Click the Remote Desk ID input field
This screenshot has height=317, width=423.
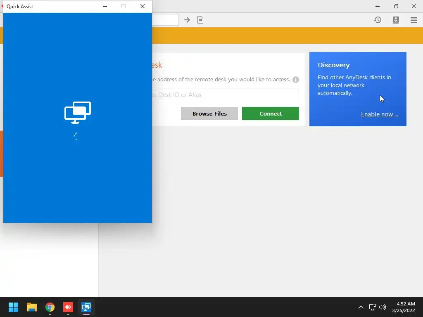point(226,95)
